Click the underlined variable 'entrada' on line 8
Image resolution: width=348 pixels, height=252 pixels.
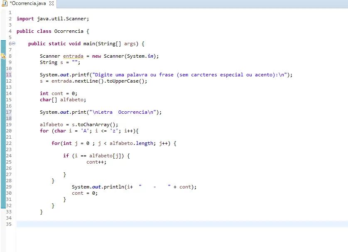pos(73,56)
